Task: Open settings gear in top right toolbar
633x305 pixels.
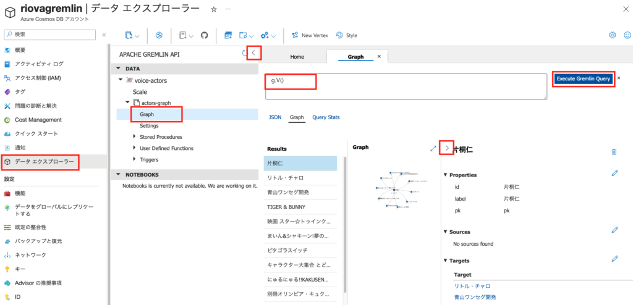Action: (x=612, y=35)
